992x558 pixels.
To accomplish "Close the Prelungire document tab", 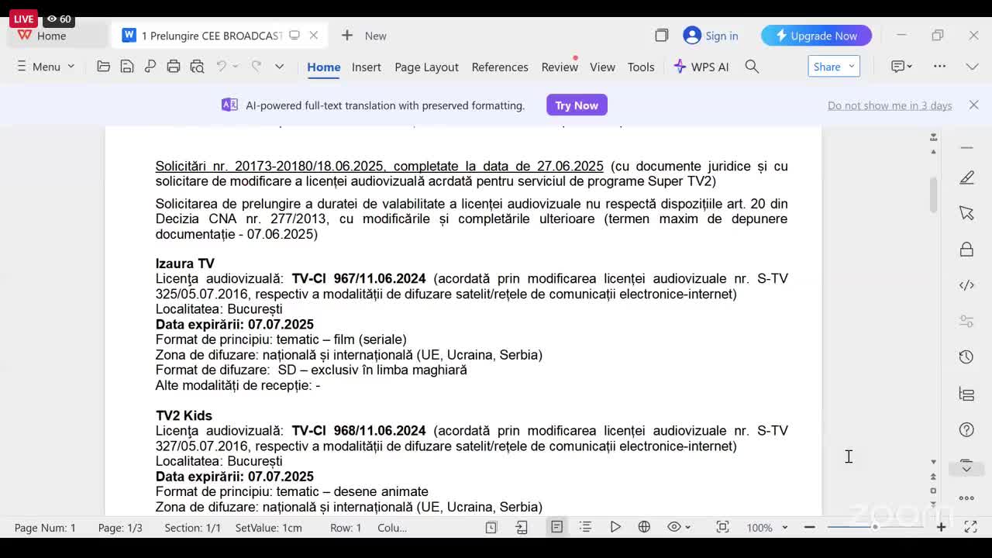I will point(313,36).
